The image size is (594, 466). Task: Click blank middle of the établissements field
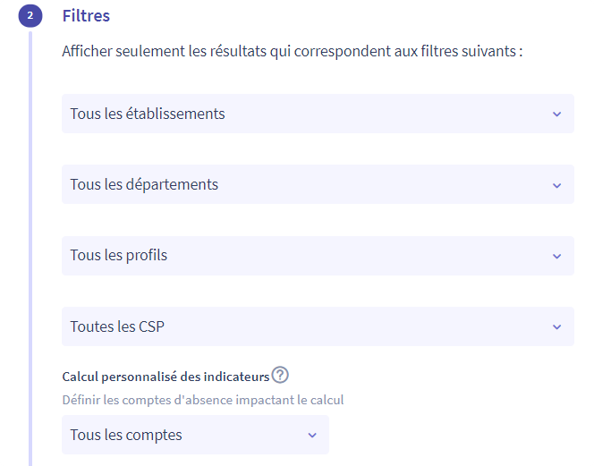(x=386, y=114)
